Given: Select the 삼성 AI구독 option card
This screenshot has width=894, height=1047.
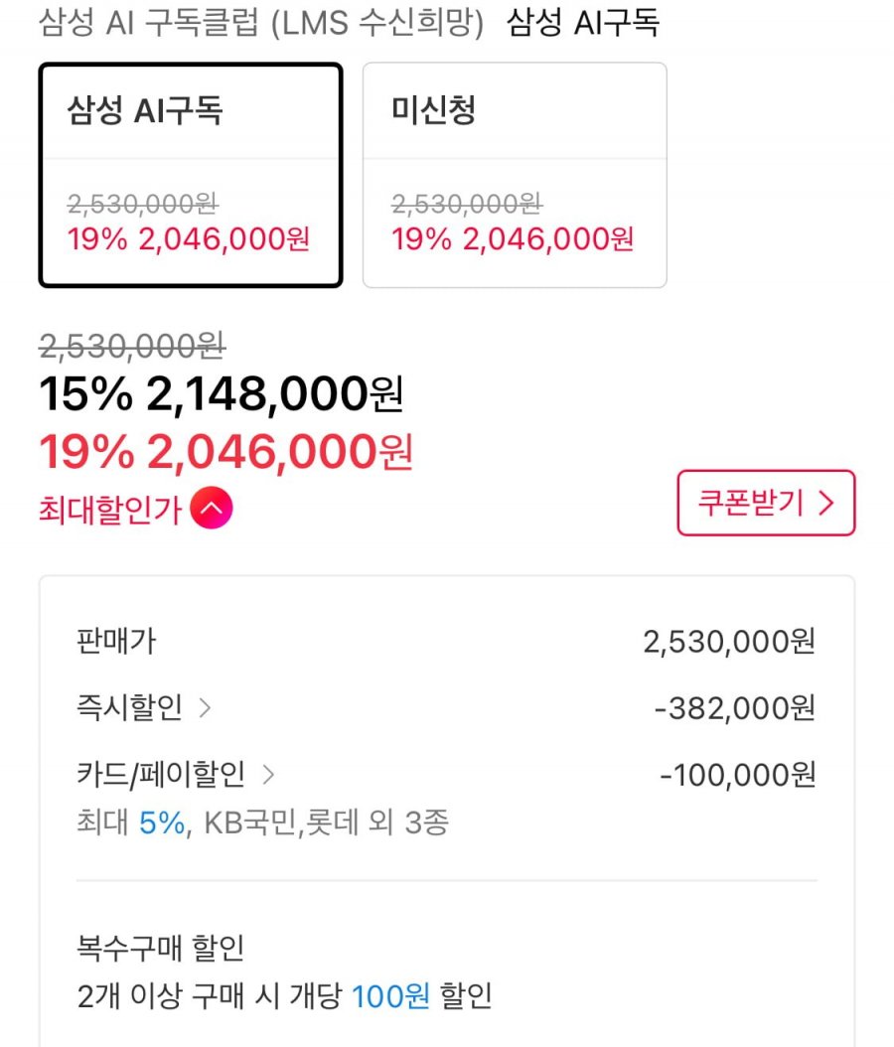Looking at the screenshot, I should pyautogui.click(x=191, y=175).
